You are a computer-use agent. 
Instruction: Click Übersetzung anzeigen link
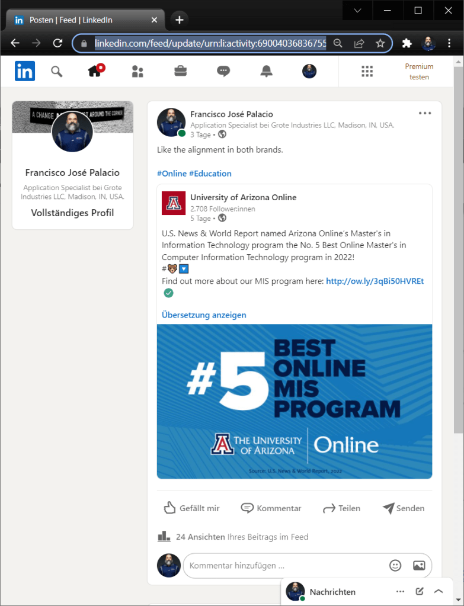coord(204,315)
